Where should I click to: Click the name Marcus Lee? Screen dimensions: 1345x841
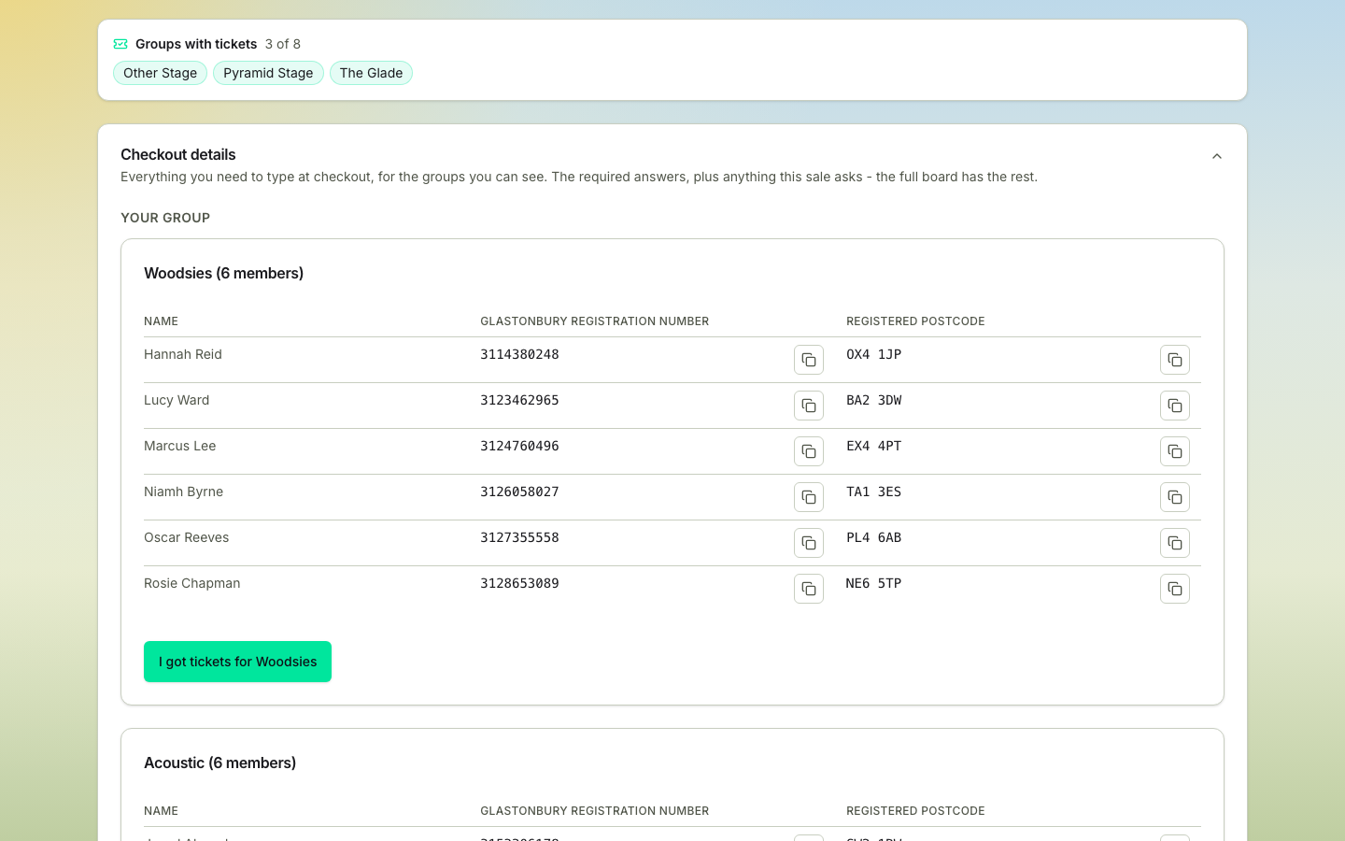point(180,446)
